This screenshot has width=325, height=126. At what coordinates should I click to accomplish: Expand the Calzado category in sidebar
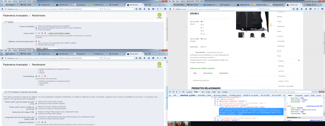click(x=299, y=60)
